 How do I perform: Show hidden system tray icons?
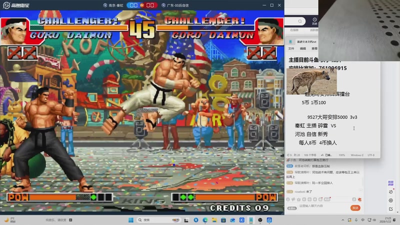(x=343, y=220)
